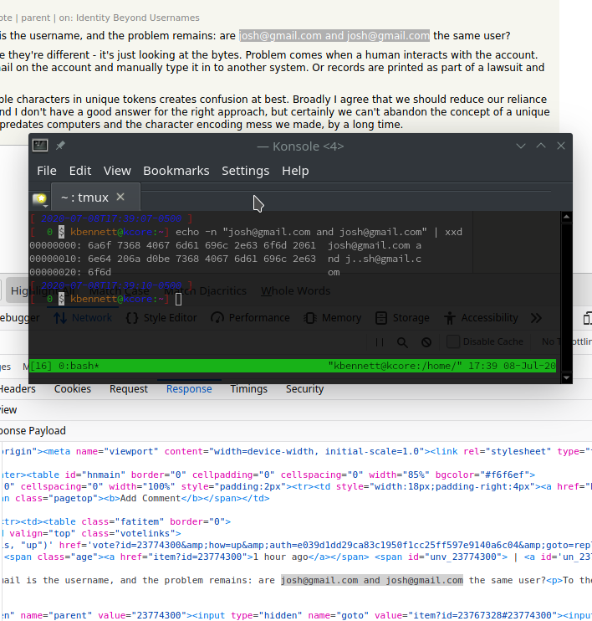The width and height of the screenshot is (592, 621).
Task: Click highlighted emails in Response Payload source
Action: (x=372, y=580)
